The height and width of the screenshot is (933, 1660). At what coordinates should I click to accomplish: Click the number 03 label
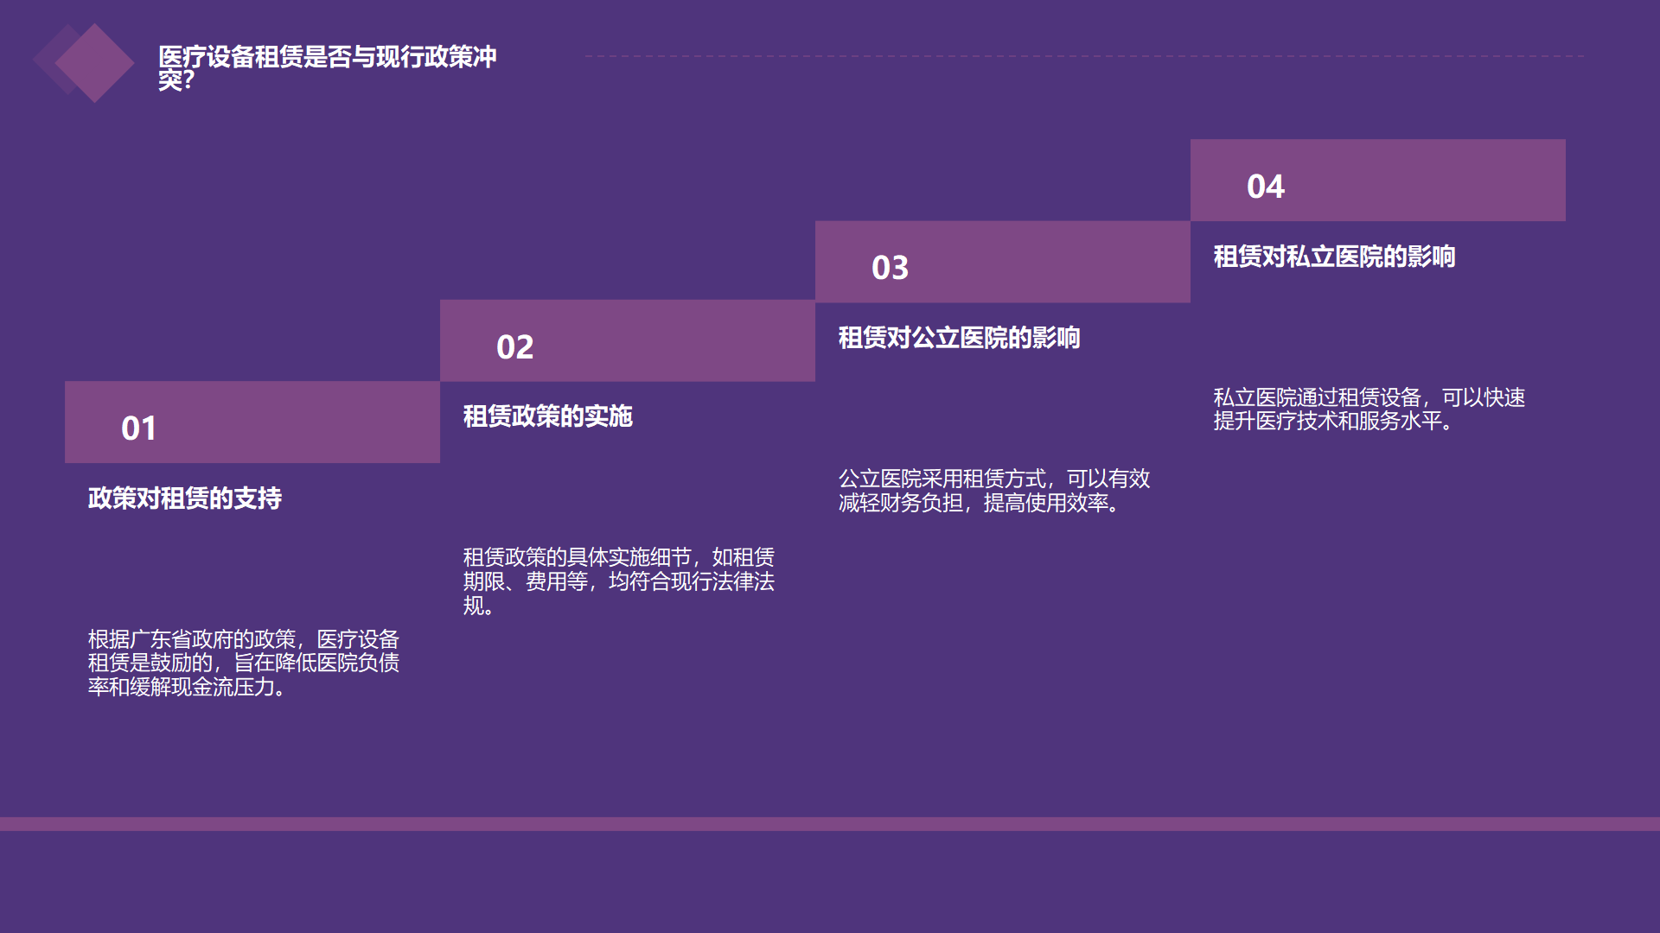pyautogui.click(x=891, y=268)
